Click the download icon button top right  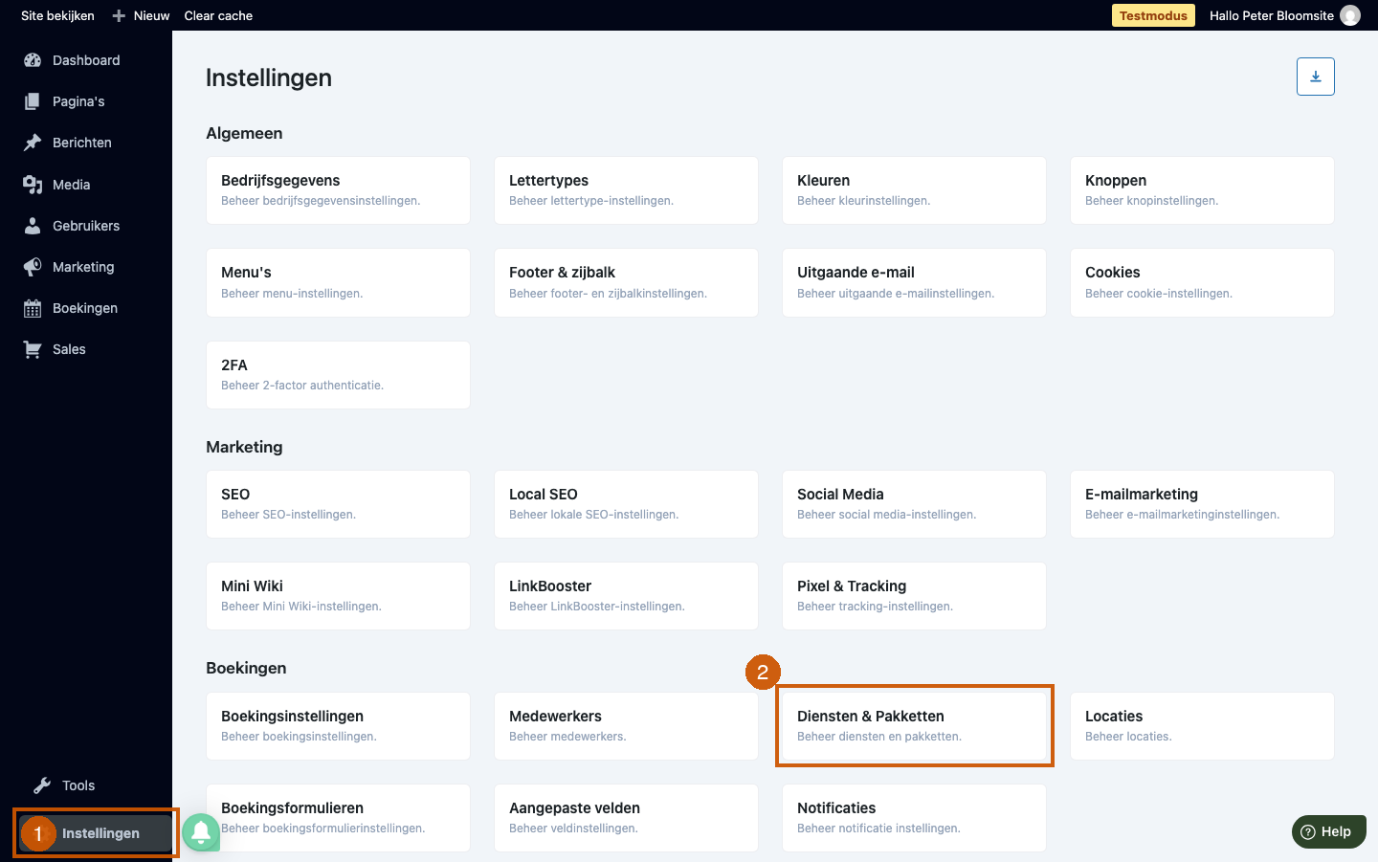pyautogui.click(x=1316, y=77)
